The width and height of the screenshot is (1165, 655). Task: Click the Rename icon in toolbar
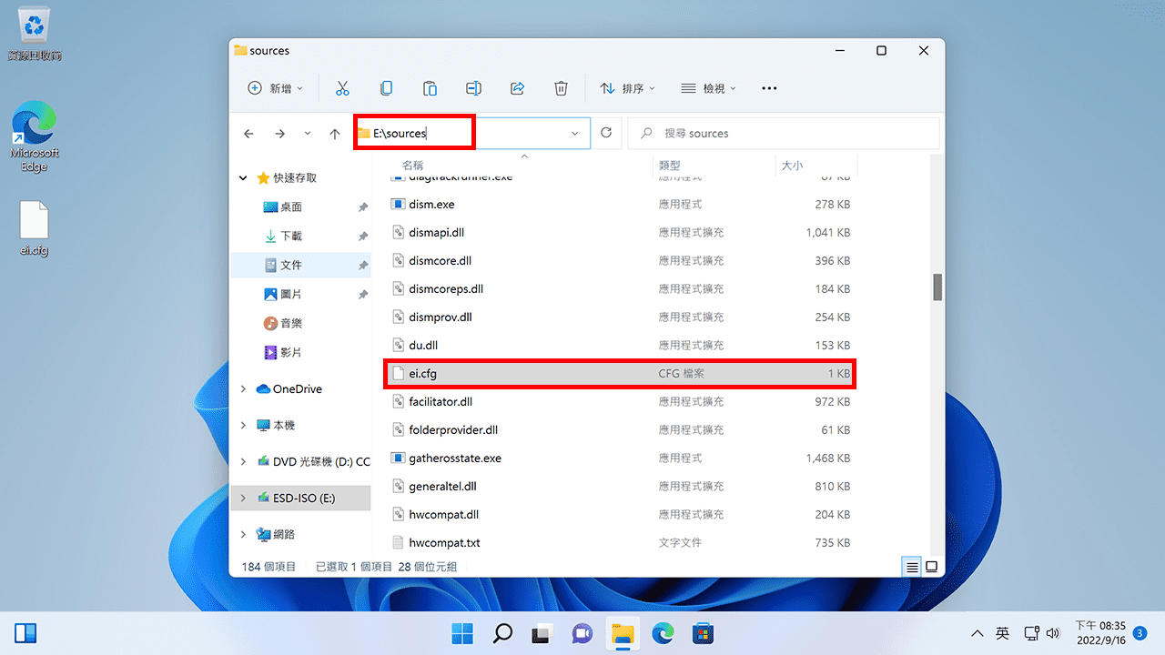point(473,88)
